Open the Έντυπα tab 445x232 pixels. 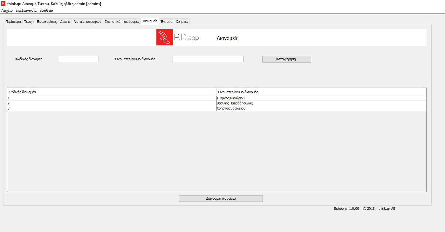(166, 22)
